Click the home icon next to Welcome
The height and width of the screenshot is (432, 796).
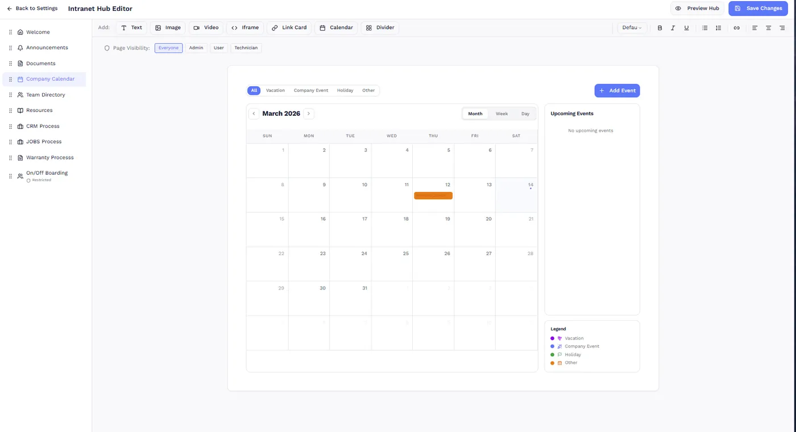20,32
